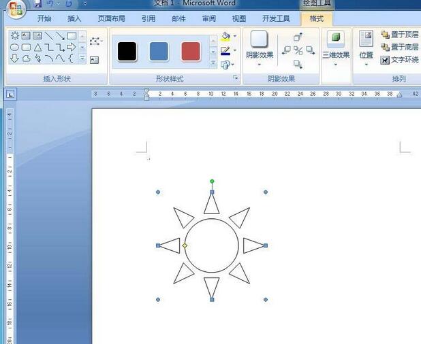Select the oval shape
The image size is (421, 344).
pos(14,47)
